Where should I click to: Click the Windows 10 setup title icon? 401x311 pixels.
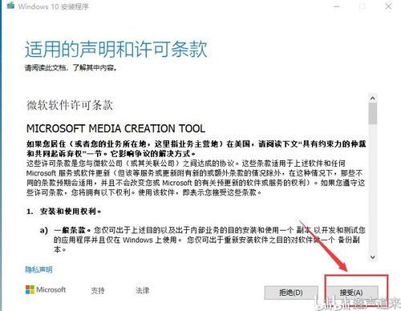[x=10, y=5]
